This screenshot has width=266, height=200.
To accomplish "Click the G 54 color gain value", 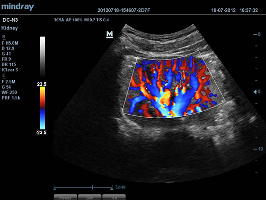I will (x=6, y=87).
